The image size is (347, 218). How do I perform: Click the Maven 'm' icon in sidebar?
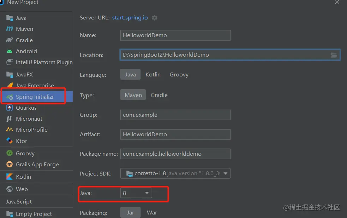point(10,29)
